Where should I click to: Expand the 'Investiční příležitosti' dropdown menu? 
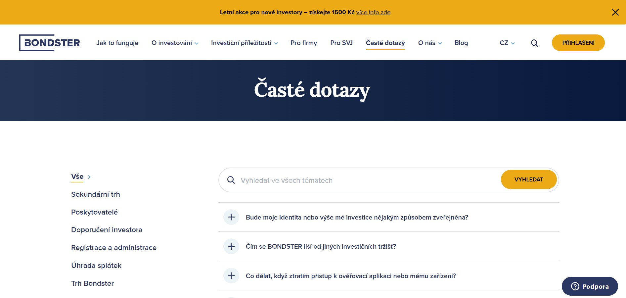(x=245, y=43)
